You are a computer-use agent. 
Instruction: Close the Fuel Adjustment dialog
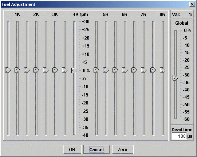[x=192, y=4]
